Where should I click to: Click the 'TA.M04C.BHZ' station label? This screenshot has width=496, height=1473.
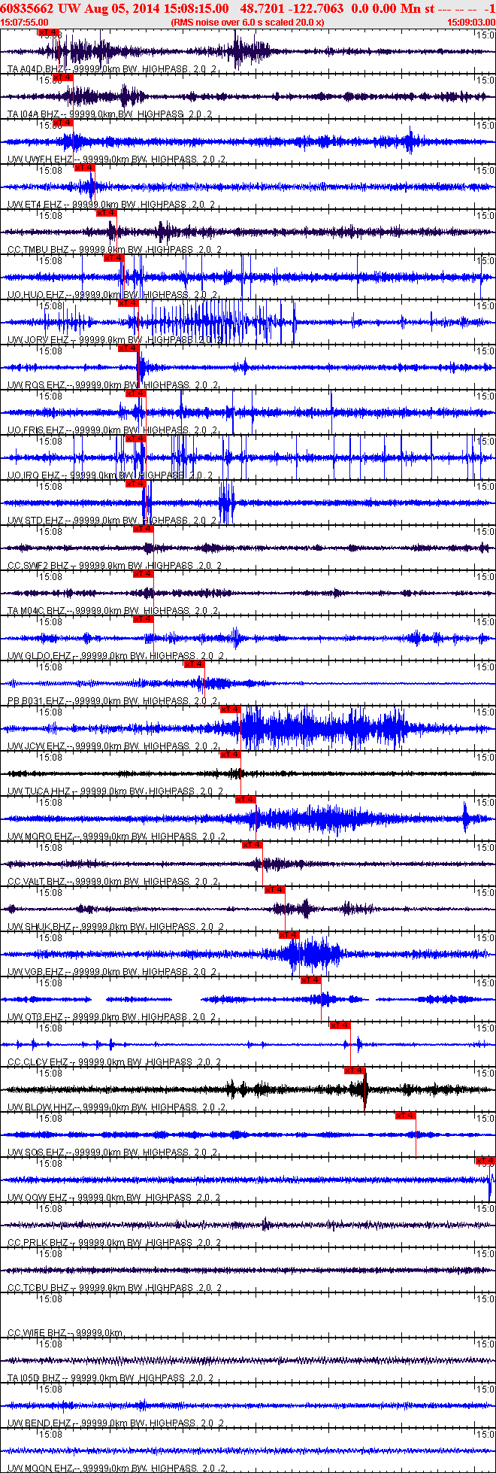pyautogui.click(x=36, y=611)
